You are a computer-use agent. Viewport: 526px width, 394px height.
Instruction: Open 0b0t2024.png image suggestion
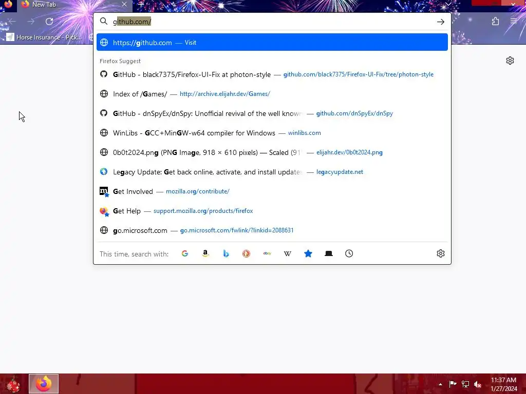tap(272, 152)
